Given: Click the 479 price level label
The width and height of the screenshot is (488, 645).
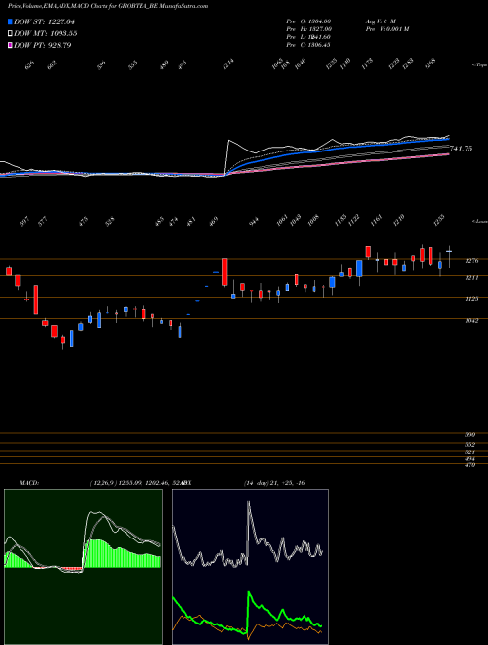Looking at the screenshot, I should 469,465.
